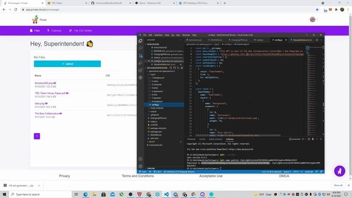Open Terms and Conditions footer link
The width and height of the screenshot is (352, 198).
[x=138, y=176]
